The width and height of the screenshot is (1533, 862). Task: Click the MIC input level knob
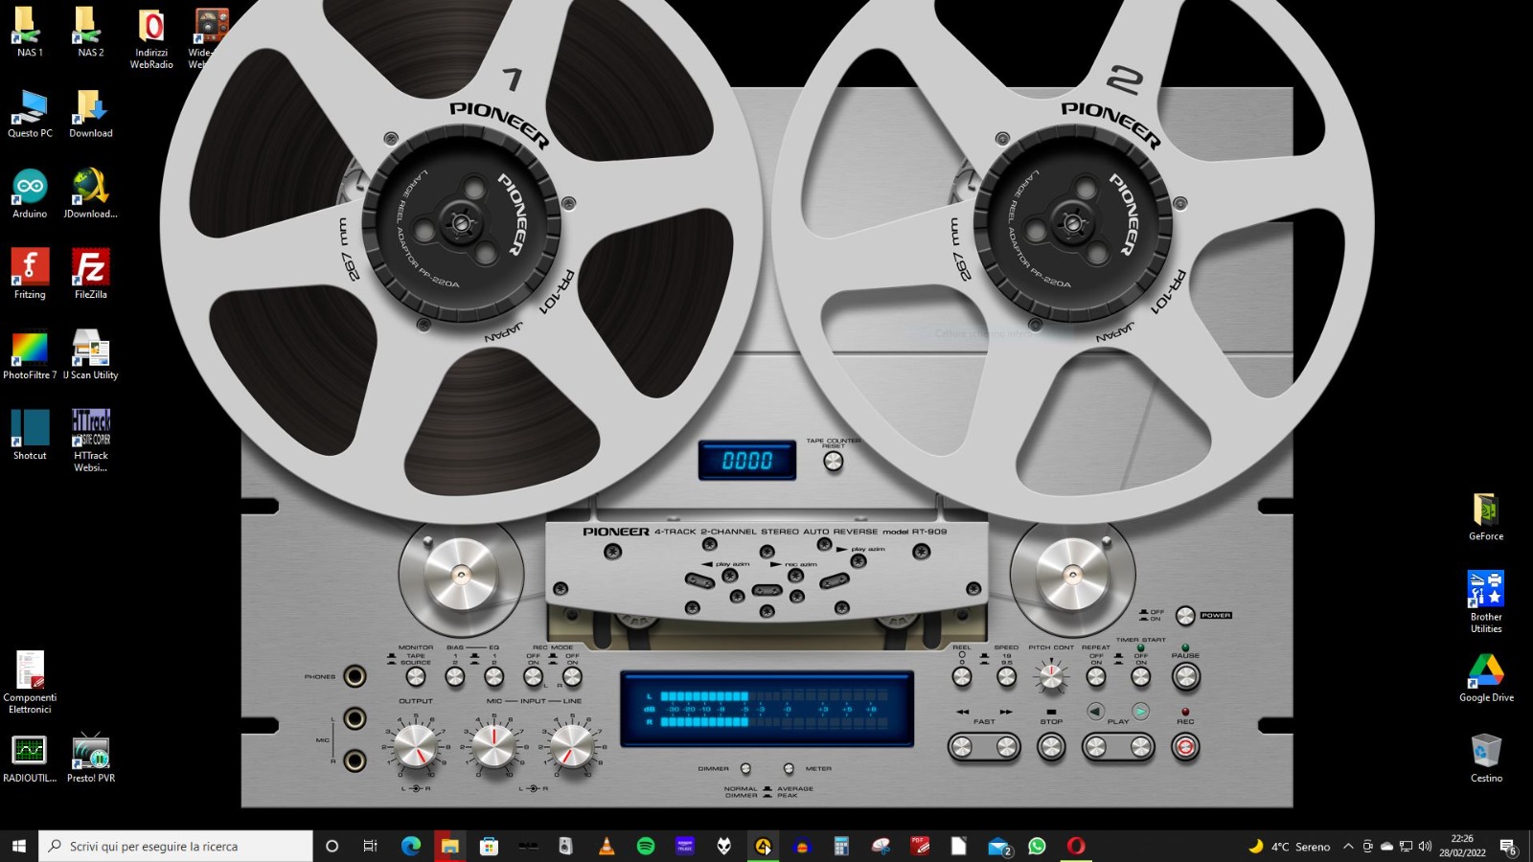point(493,746)
